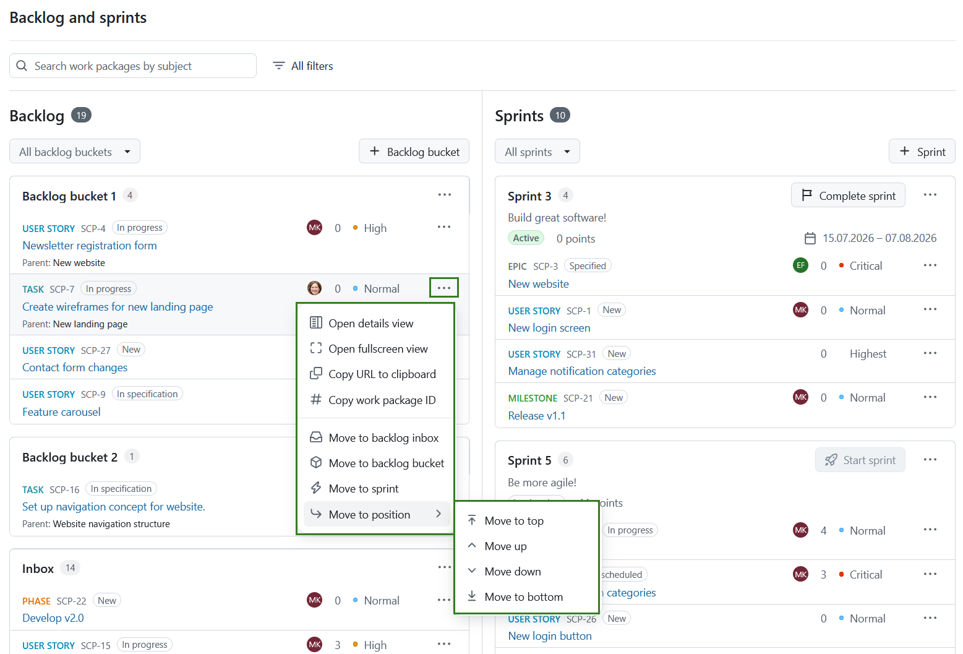Image resolution: width=963 pixels, height=654 pixels.
Task: Select Move to bottom
Action: click(x=527, y=596)
